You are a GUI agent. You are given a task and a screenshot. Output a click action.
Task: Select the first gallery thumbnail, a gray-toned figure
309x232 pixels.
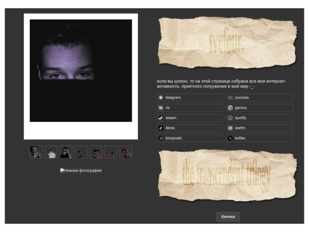(36, 152)
